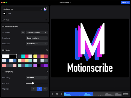Screen dimensions: 131x98
Task: Open the Select transitions dropdown
Action: point(37,38)
